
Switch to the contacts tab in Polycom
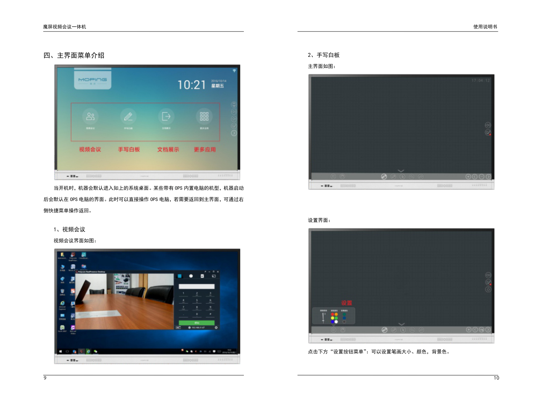click(202, 276)
